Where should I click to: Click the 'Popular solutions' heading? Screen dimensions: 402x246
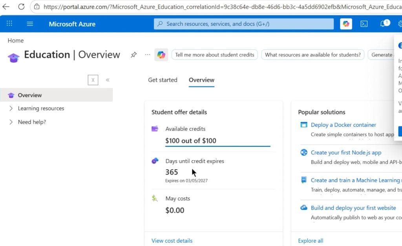tap(322, 112)
